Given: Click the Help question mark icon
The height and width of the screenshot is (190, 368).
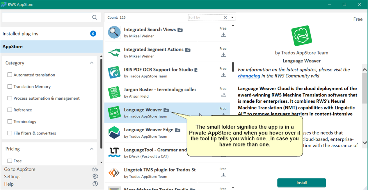Looking at the screenshot, I should [95, 184].
